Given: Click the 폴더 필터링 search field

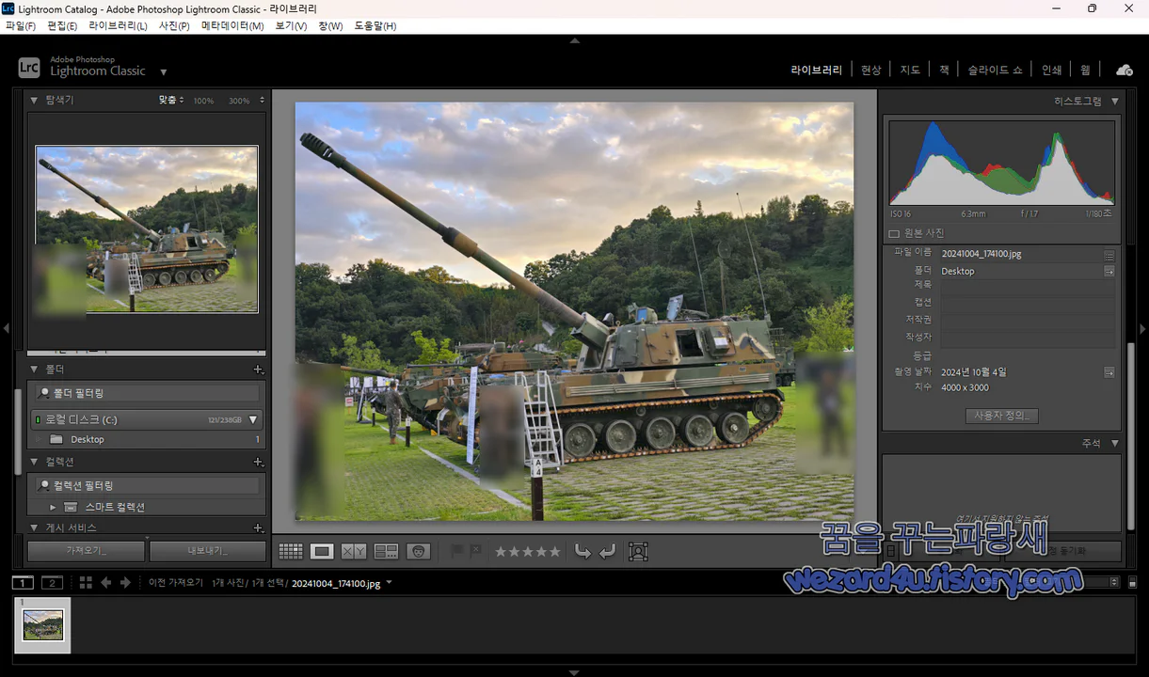Looking at the screenshot, I should [x=147, y=393].
